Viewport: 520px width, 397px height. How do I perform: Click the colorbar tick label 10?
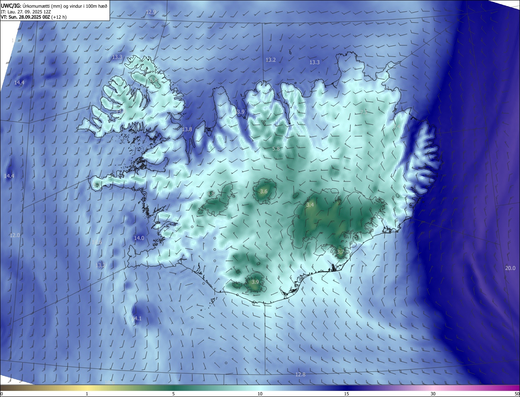click(260, 394)
